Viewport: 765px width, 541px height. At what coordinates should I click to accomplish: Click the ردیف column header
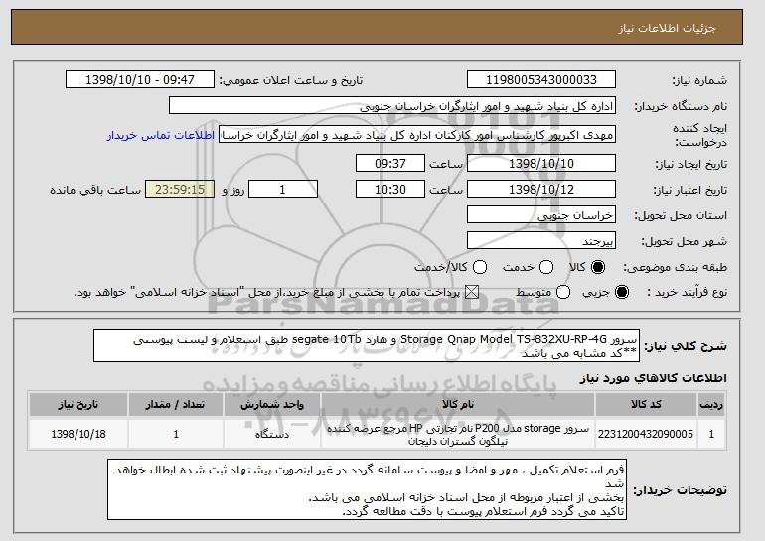tap(711, 405)
